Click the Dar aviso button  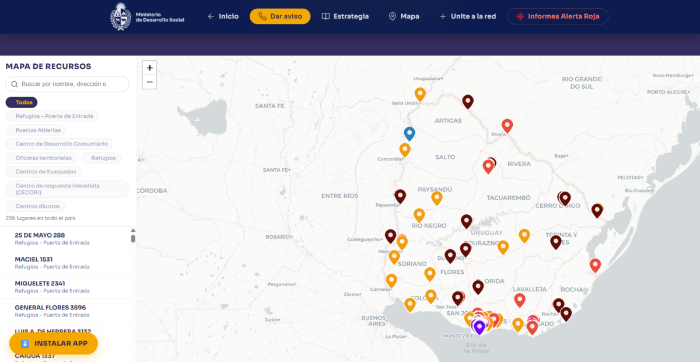click(280, 16)
